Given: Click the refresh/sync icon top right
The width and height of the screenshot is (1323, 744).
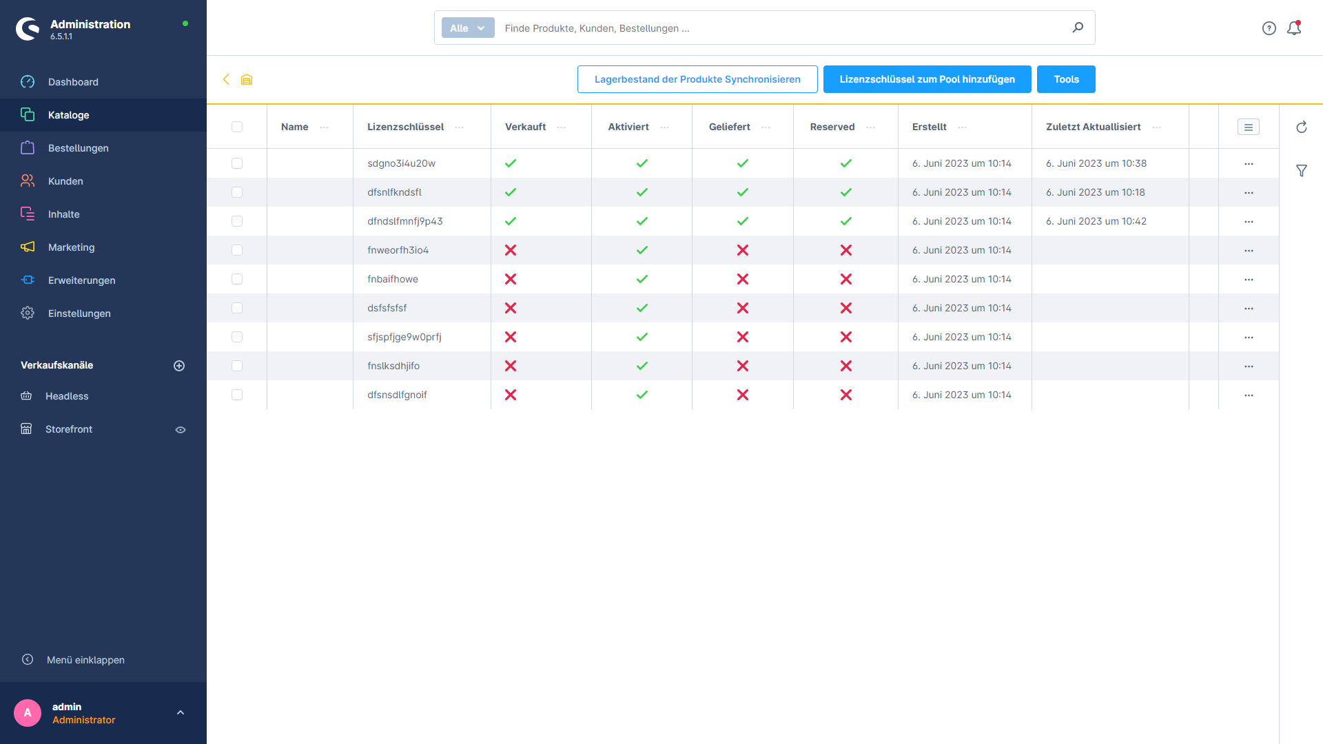Looking at the screenshot, I should click(1301, 126).
